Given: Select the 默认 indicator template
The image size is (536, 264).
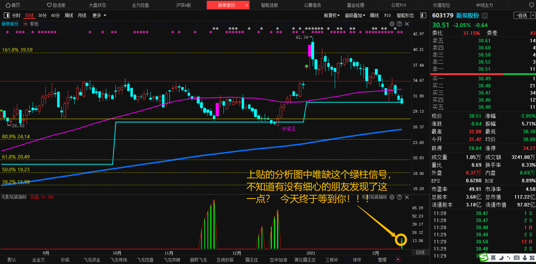Looking at the screenshot, I should coord(12,260).
